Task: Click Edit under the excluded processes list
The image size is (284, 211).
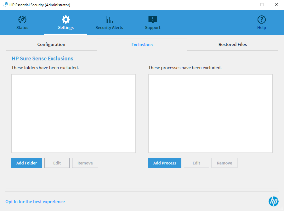Action: click(196, 163)
